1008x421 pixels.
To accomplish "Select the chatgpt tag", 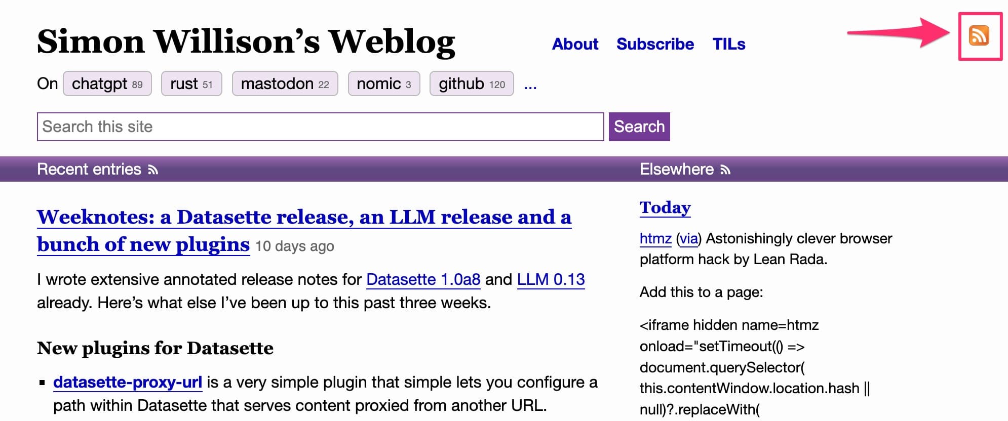I will [x=107, y=83].
